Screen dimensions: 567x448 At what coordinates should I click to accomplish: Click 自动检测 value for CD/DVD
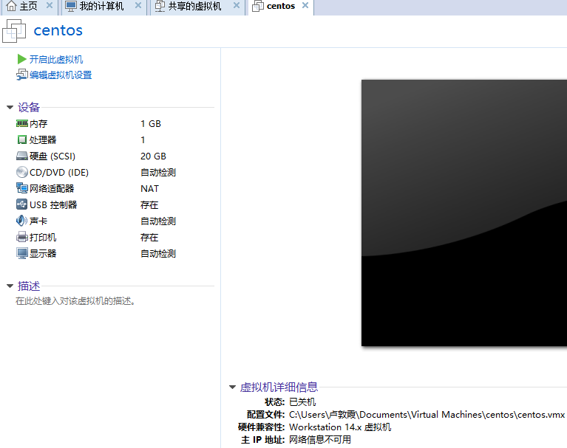[x=158, y=173]
